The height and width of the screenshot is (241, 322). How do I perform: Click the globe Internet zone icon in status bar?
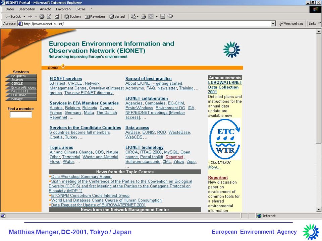point(259,216)
